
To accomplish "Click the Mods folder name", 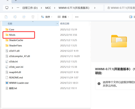I will (12, 35).
